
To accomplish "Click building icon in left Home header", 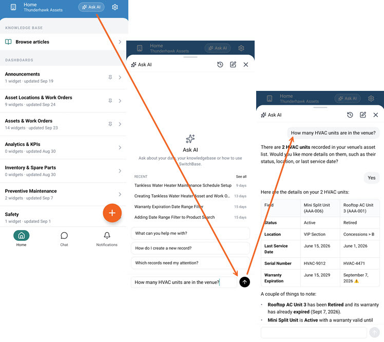I will (13, 7).
